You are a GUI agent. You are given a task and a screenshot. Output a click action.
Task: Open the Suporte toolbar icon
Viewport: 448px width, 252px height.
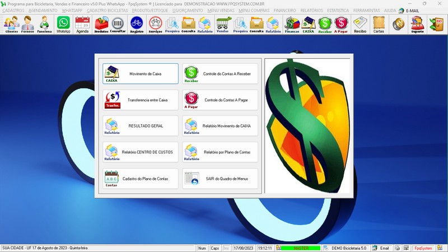point(417,24)
